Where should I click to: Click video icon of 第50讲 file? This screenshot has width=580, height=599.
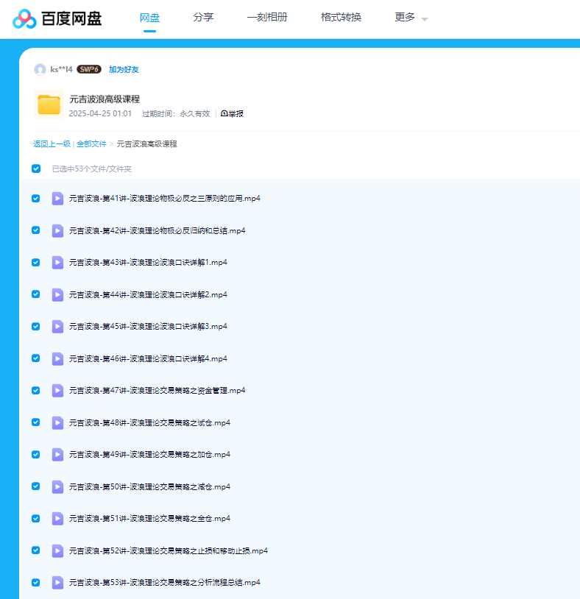coord(57,486)
